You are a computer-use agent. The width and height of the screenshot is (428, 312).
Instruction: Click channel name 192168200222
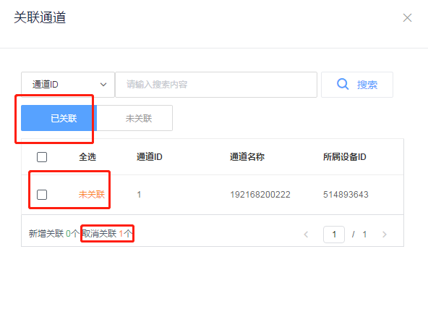click(260, 195)
